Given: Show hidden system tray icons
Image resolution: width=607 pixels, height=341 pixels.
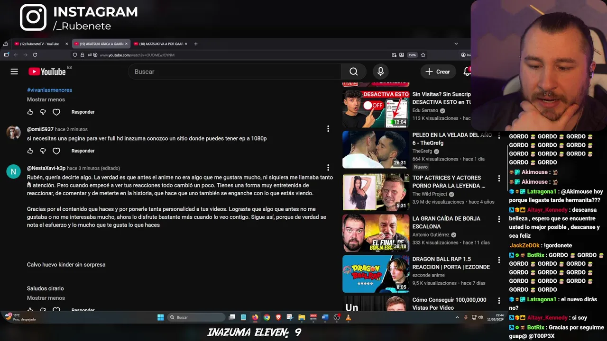Looking at the screenshot, I should click(x=457, y=317).
